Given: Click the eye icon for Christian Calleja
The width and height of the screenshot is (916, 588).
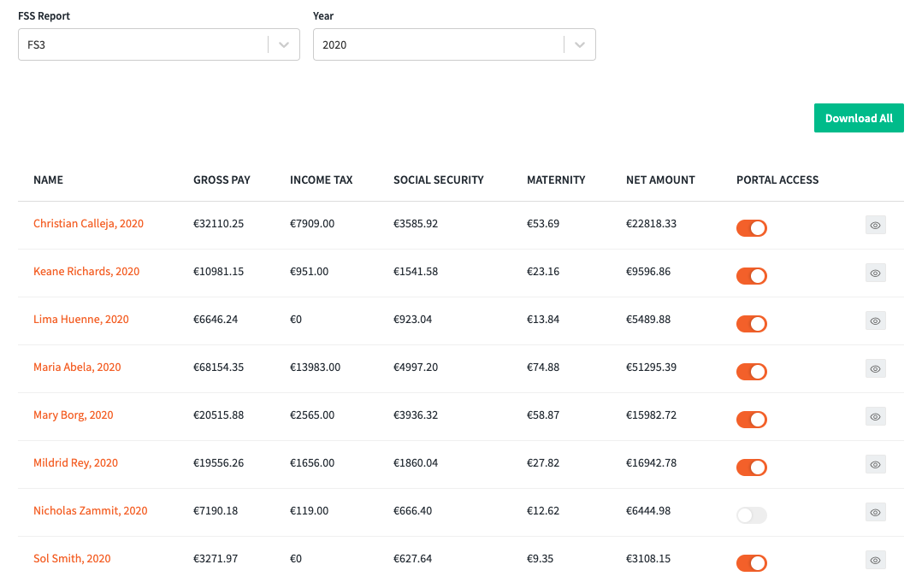Looking at the screenshot, I should click(x=875, y=225).
